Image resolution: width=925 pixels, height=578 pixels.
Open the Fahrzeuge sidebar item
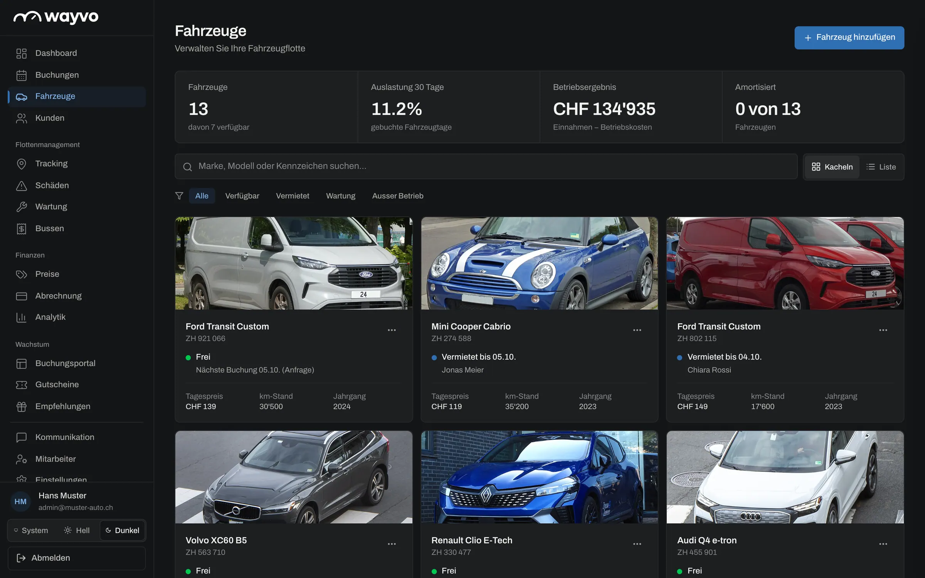77,97
